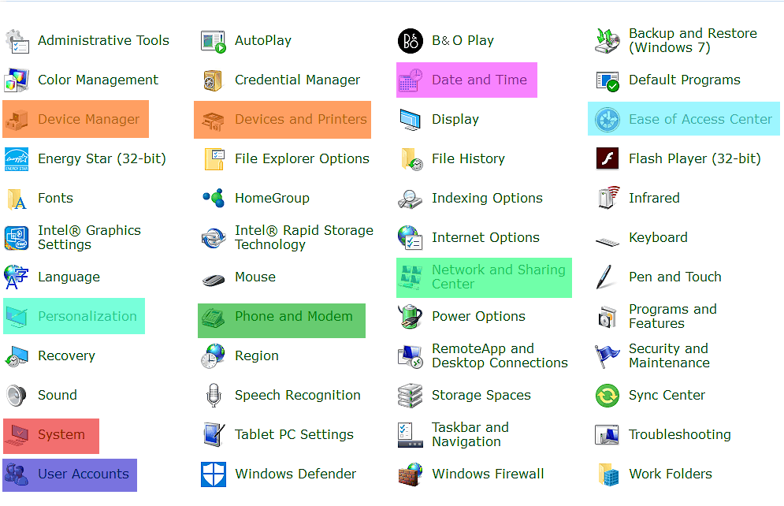Open the HomeGroup icon
Image resolution: width=784 pixels, height=506 pixels.
click(x=214, y=198)
